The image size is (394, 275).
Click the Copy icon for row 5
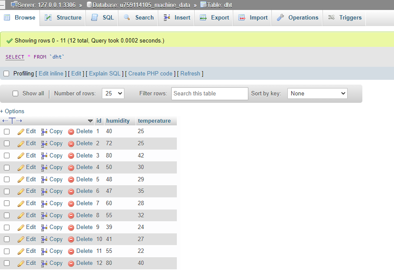coord(43,179)
